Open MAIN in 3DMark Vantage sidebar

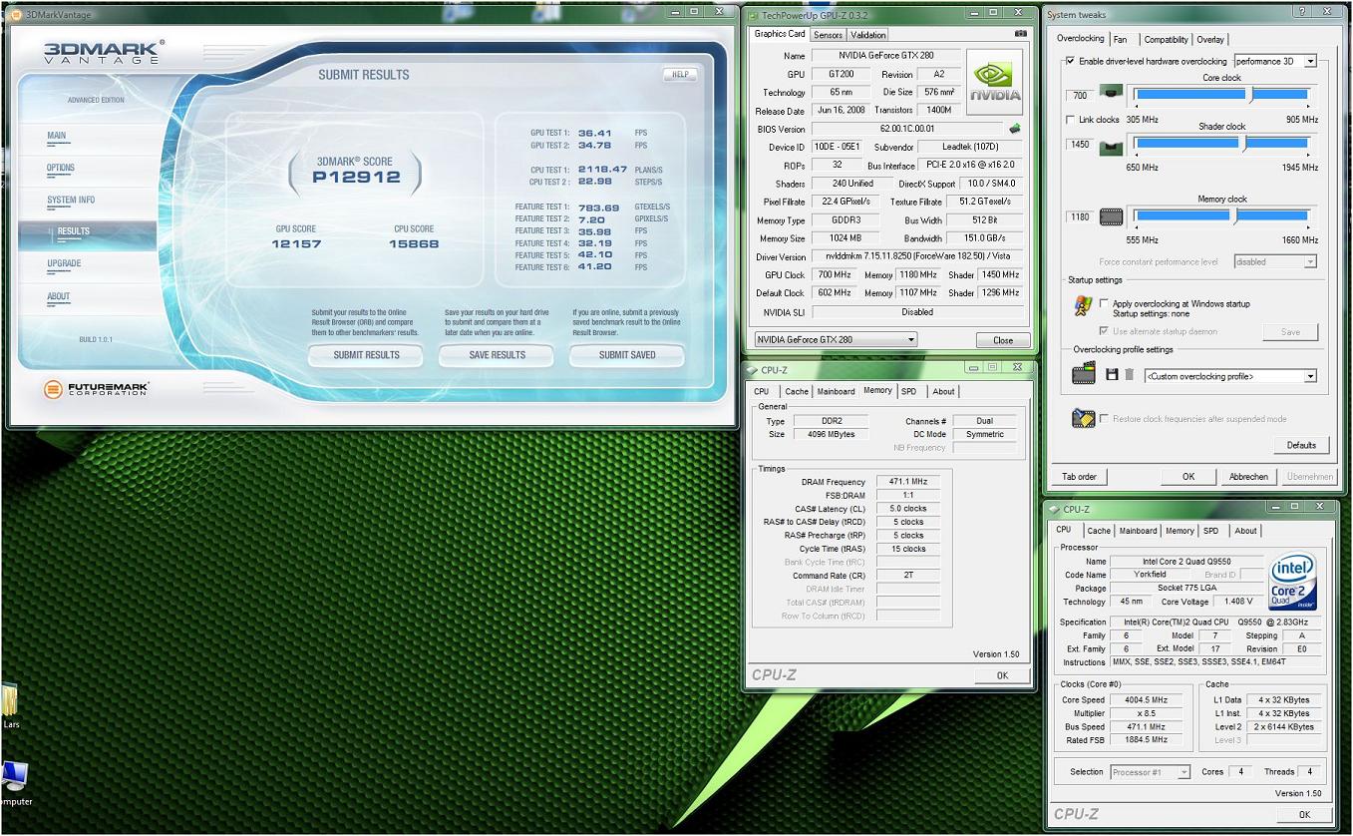pos(56,136)
